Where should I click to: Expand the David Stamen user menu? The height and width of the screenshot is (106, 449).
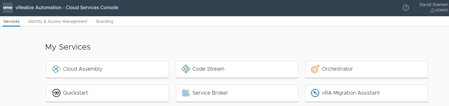pos(434,5)
